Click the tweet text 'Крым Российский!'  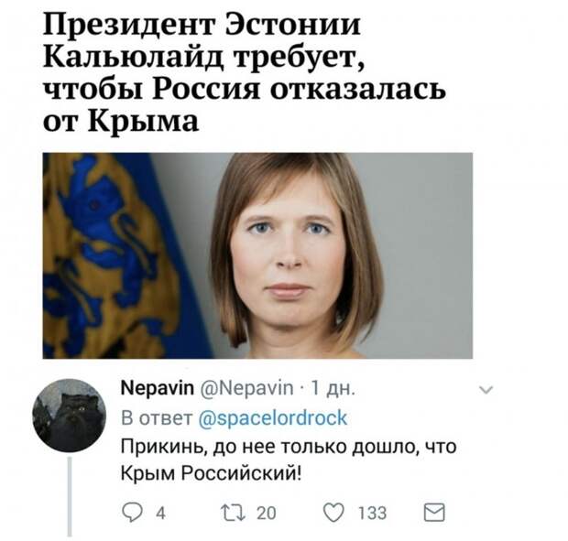pos(211,472)
